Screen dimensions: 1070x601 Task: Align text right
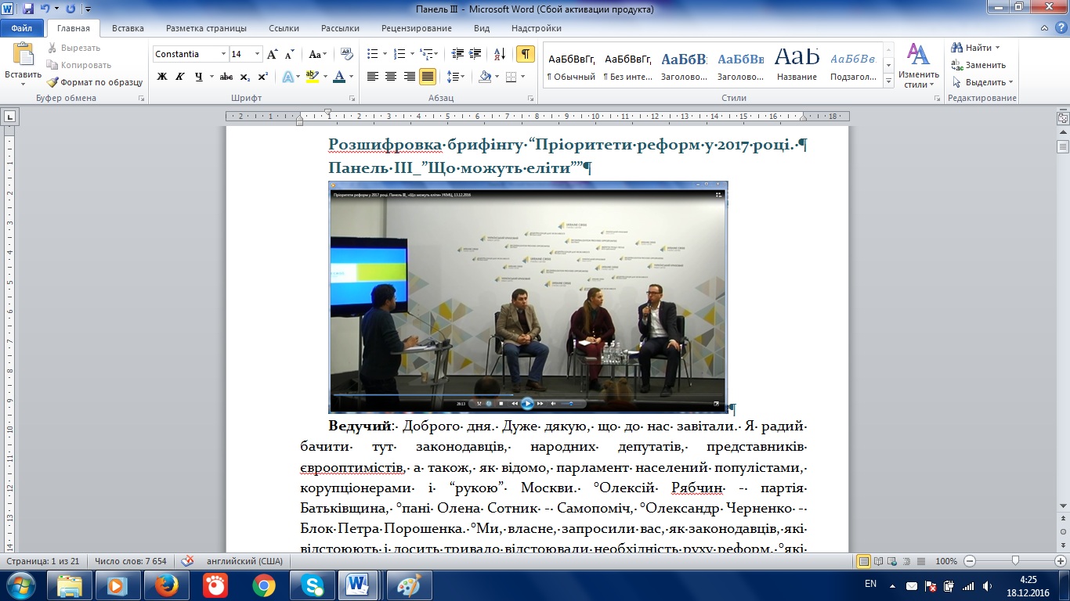point(409,76)
